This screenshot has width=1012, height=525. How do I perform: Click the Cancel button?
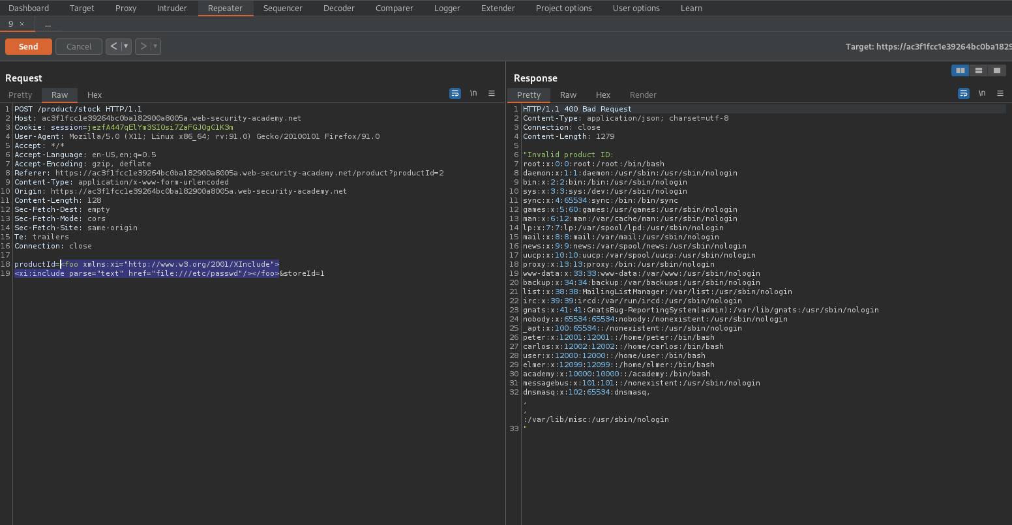click(79, 46)
